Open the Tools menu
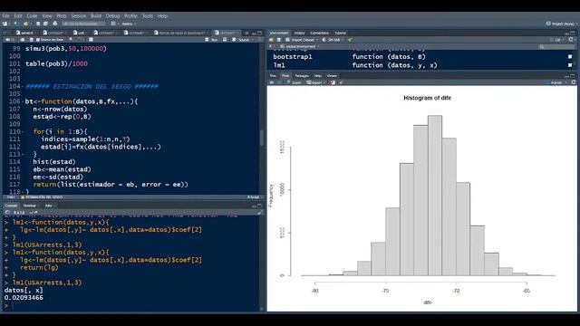 (147, 16)
